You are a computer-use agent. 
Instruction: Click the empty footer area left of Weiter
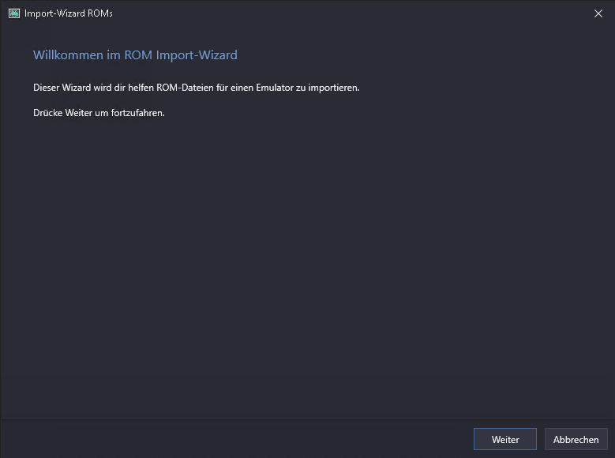(237, 439)
